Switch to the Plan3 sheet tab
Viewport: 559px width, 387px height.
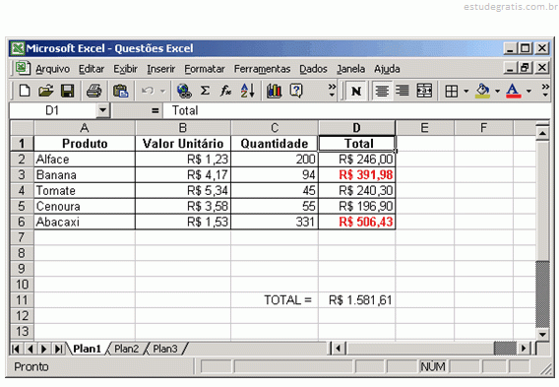point(164,349)
